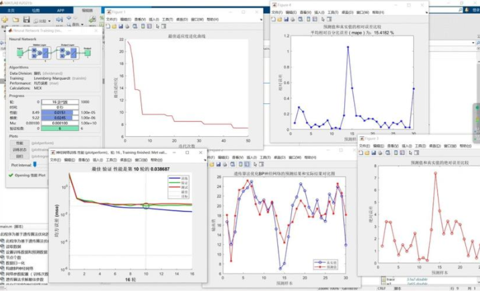Click Print icon in Figure 1 toolbar
480x291 pixels.
pos(127,27)
